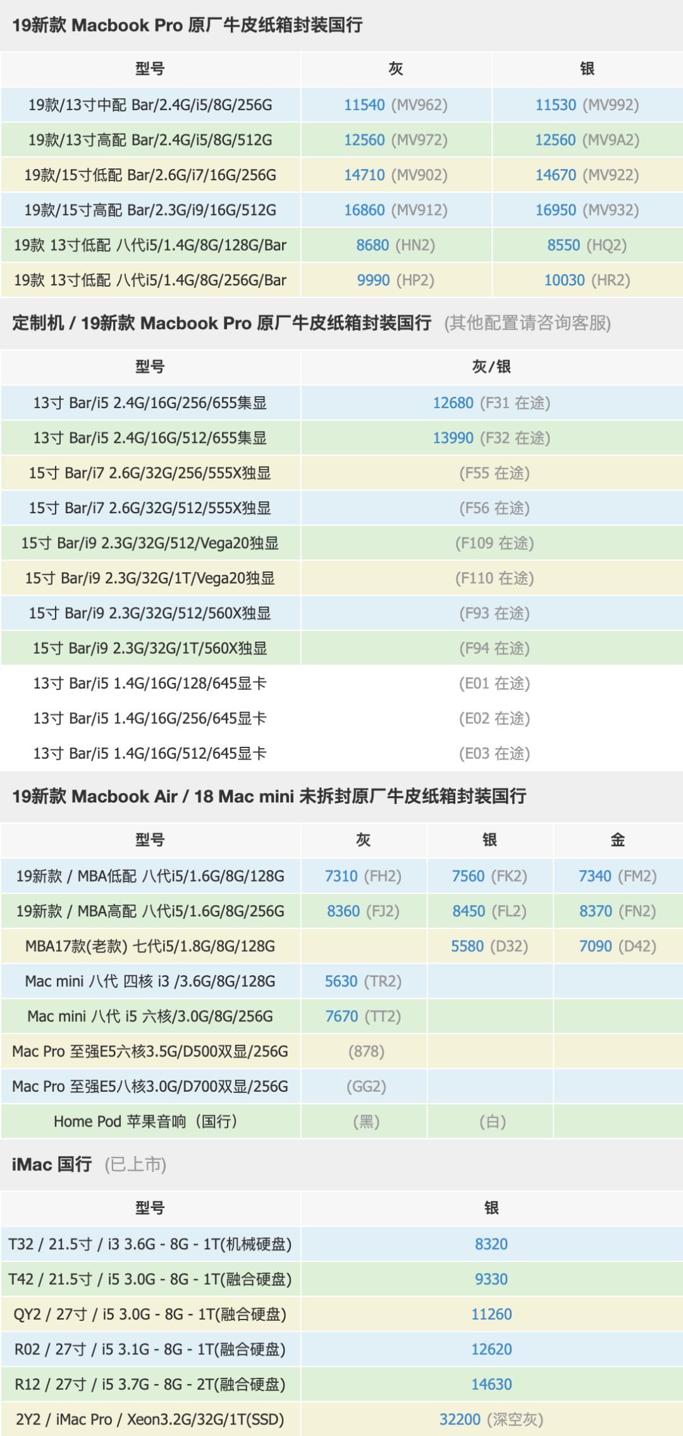
Task: Select row 13寸 Bar/i5 1.4G/16G/512/645显卡
Action: [341, 754]
